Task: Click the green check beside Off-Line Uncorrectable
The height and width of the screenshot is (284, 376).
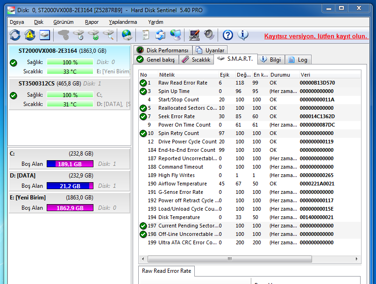Action: point(143,234)
